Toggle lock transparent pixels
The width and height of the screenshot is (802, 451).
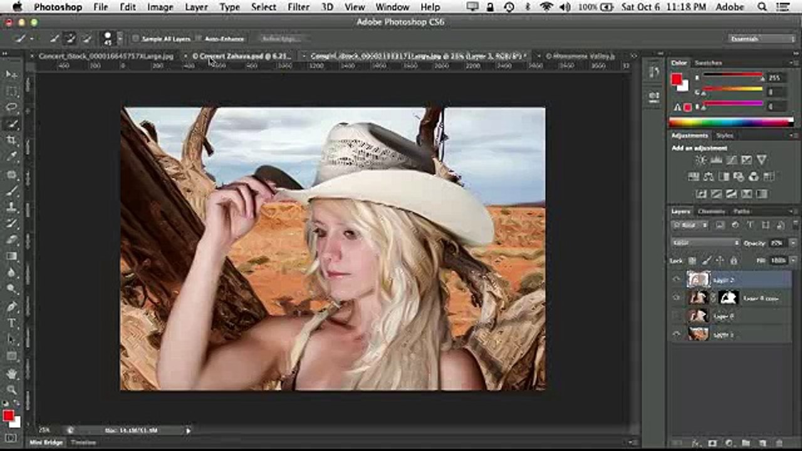692,261
